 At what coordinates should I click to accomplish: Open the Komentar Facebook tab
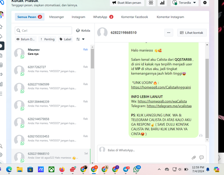tap(134, 17)
